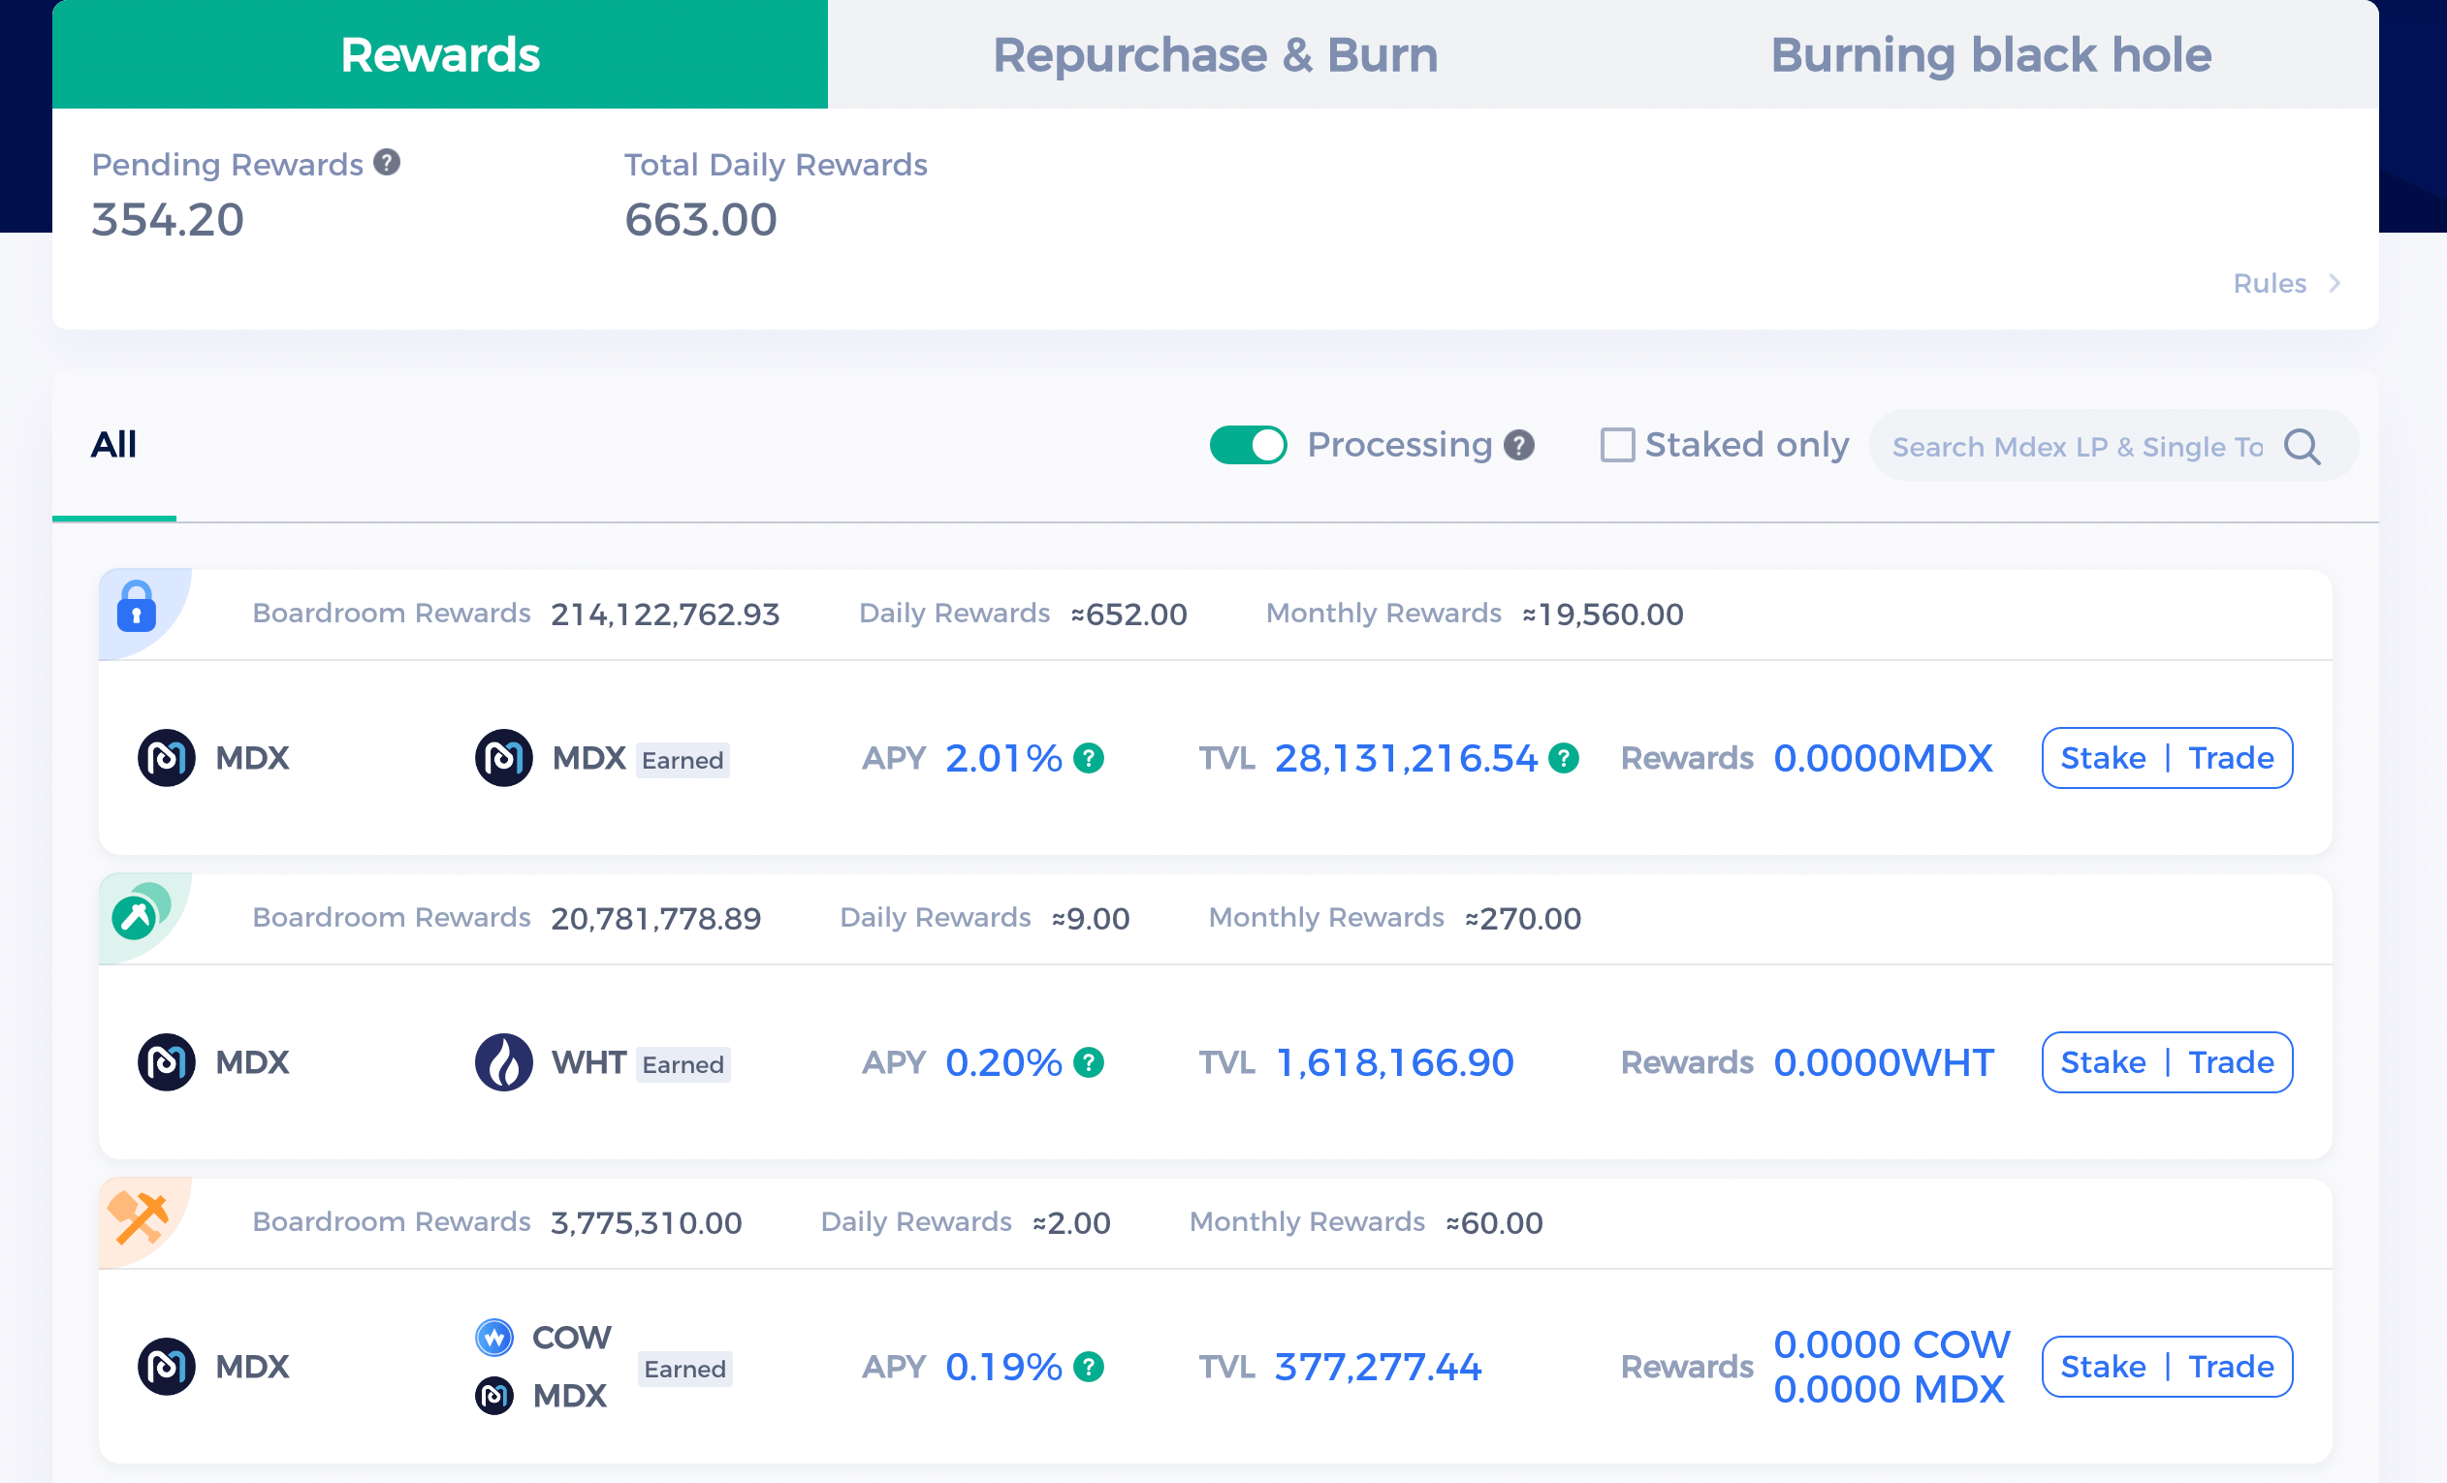
Task: Select the All filter tab
Action: (x=114, y=445)
